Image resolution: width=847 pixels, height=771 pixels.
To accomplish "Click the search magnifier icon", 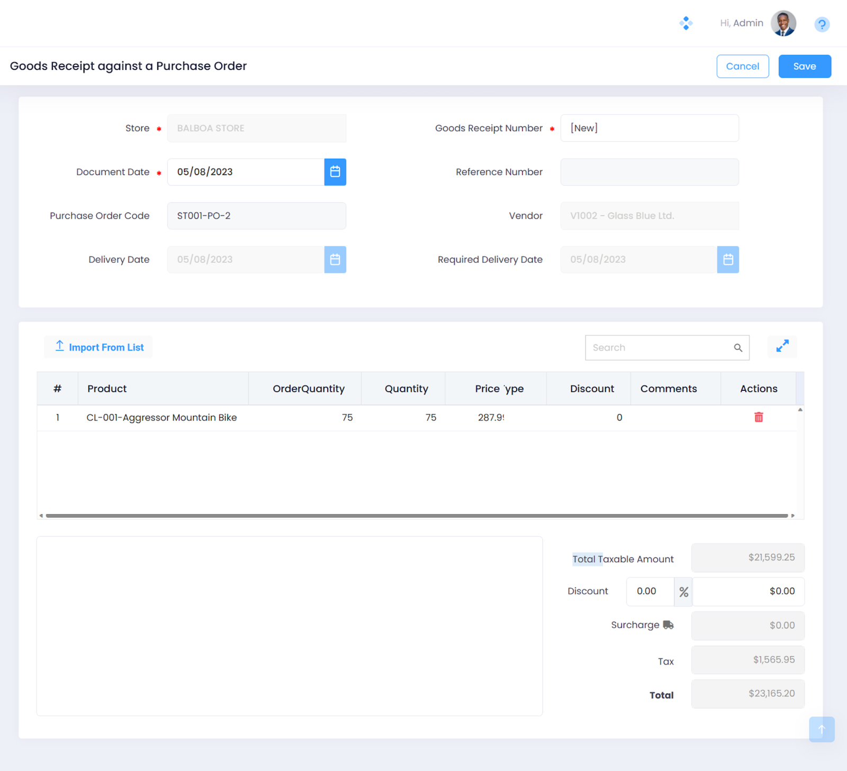I will click(x=738, y=348).
